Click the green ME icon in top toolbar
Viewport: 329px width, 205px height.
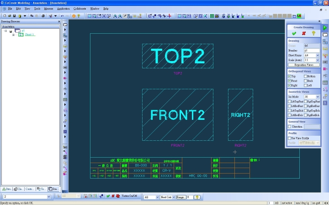pyautogui.click(x=299, y=16)
